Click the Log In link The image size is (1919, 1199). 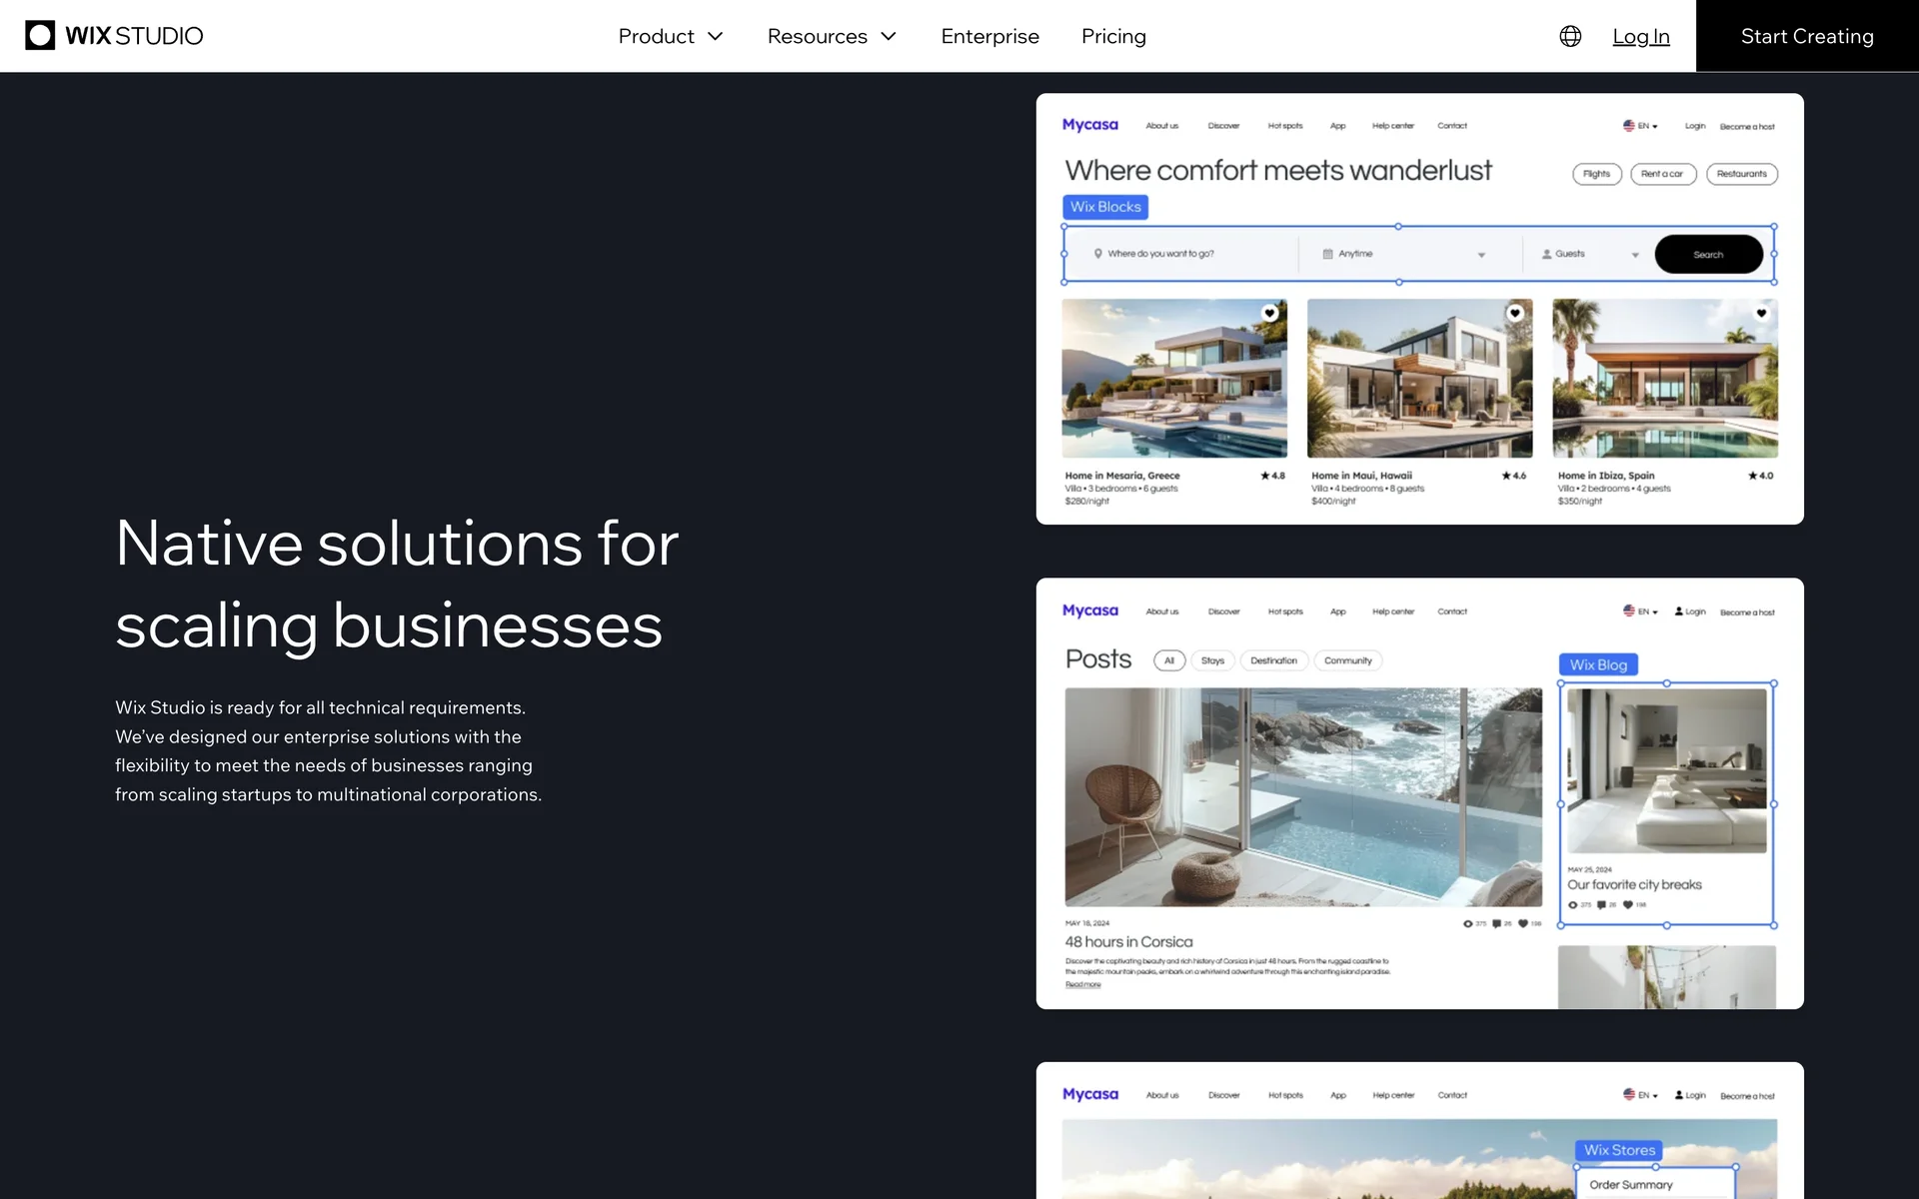point(1640,36)
